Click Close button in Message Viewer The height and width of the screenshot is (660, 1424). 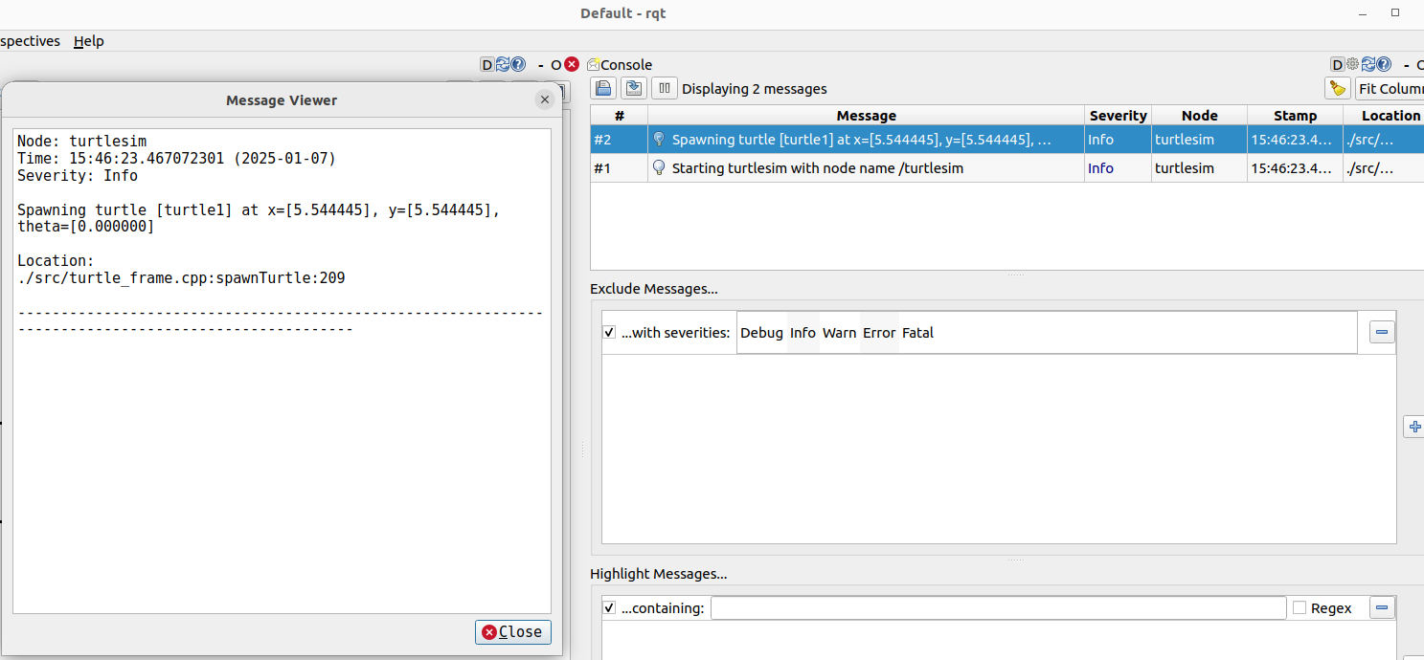click(513, 631)
